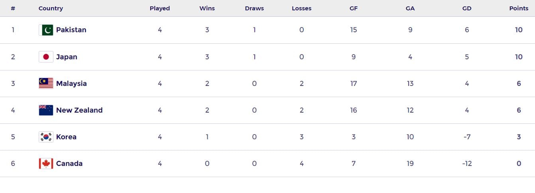535x193 pixels.
Task: Click the Malaysia flag icon
Action: pos(46,84)
